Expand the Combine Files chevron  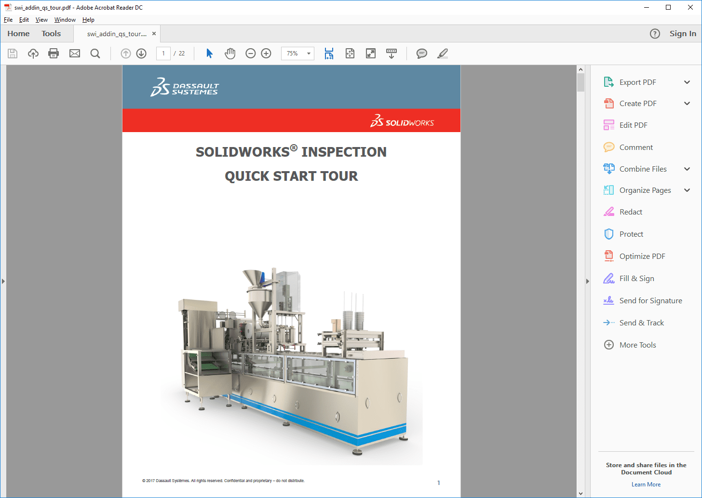coord(687,169)
